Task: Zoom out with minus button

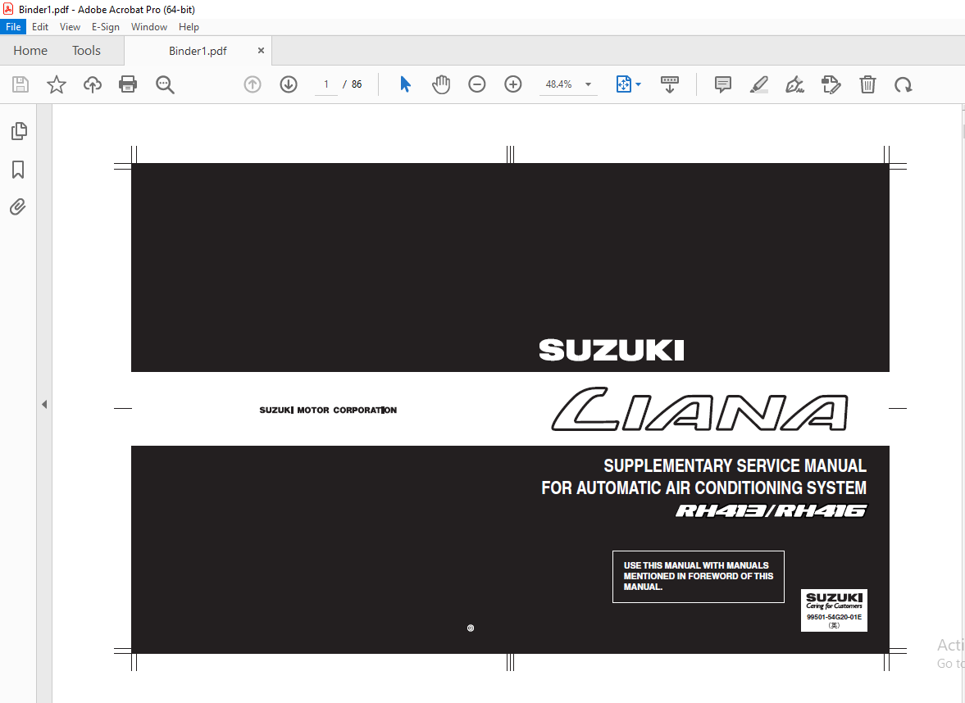Action: 477,84
